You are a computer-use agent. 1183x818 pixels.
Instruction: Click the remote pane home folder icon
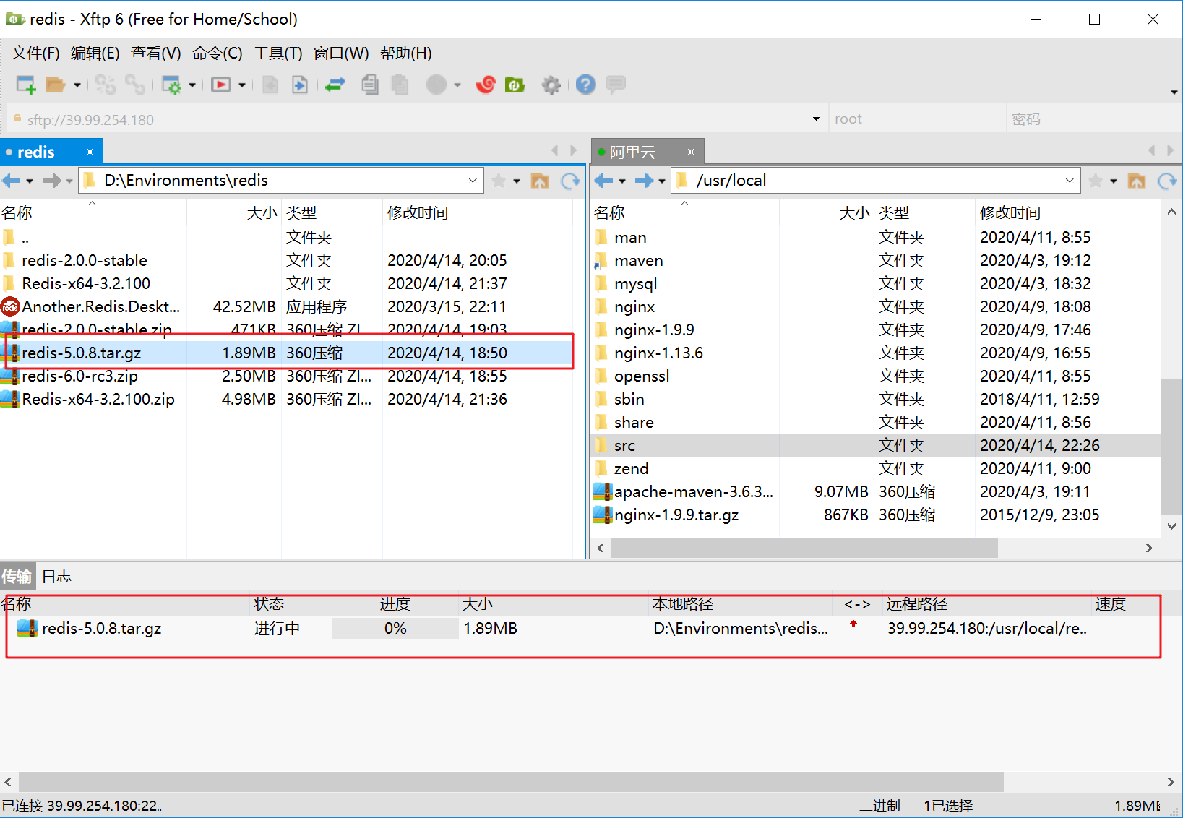pyautogui.click(x=1137, y=180)
